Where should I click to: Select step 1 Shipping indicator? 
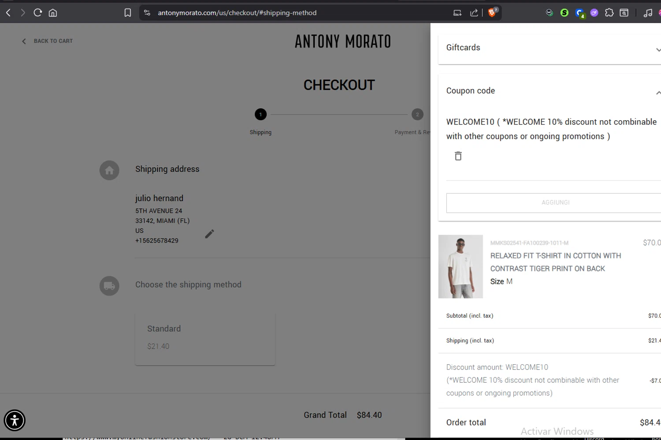click(x=260, y=115)
